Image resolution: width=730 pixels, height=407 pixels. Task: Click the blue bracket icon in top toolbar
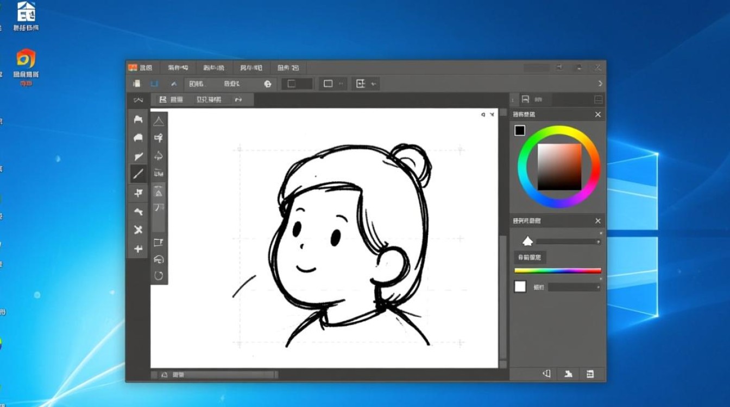(155, 84)
